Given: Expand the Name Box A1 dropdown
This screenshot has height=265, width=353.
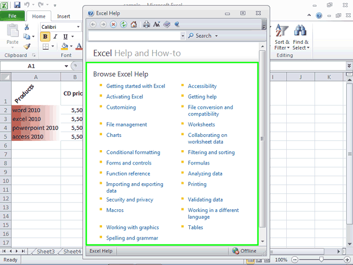Looking at the screenshot, I should [66, 66].
